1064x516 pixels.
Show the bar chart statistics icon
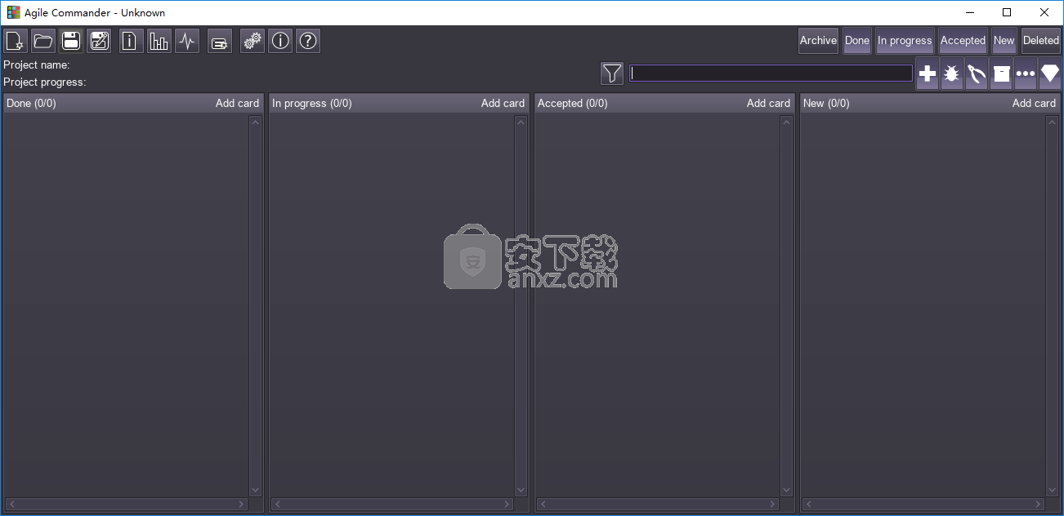point(159,41)
